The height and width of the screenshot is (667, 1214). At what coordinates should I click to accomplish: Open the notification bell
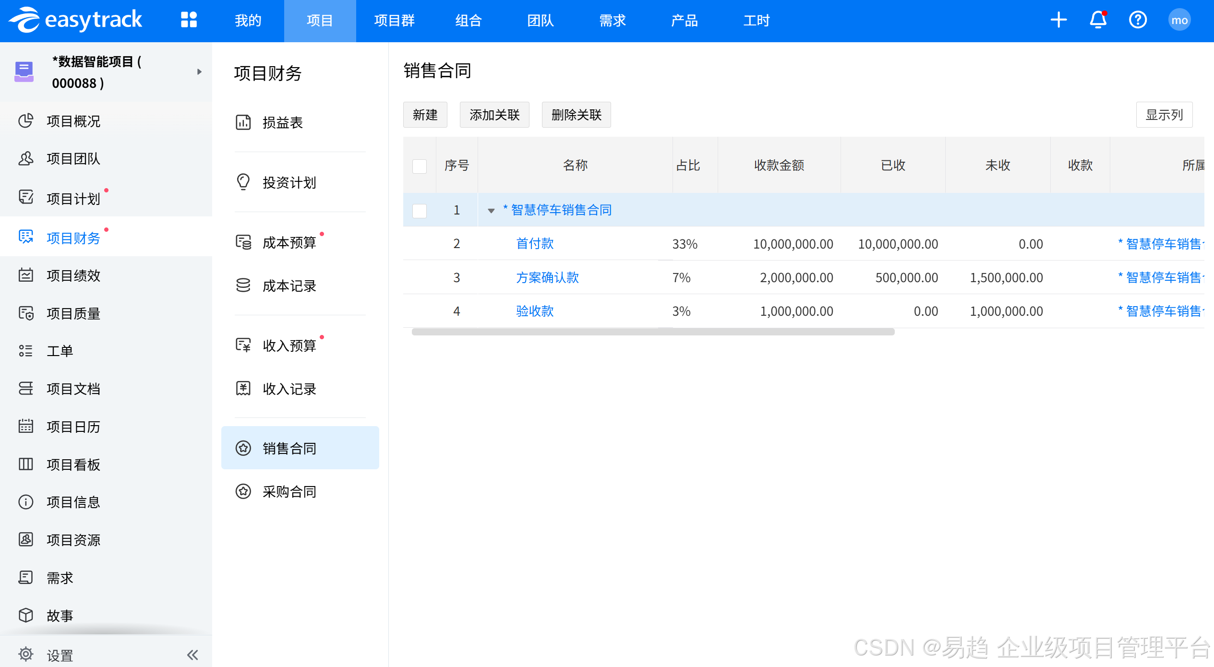click(1098, 20)
